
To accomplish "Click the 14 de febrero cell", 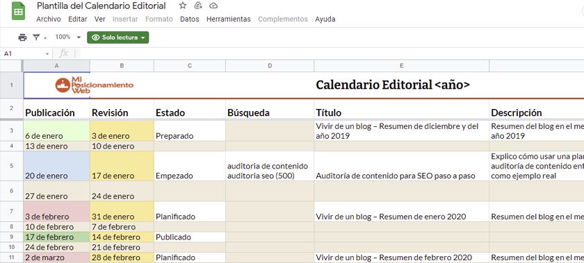I will click(x=122, y=237).
